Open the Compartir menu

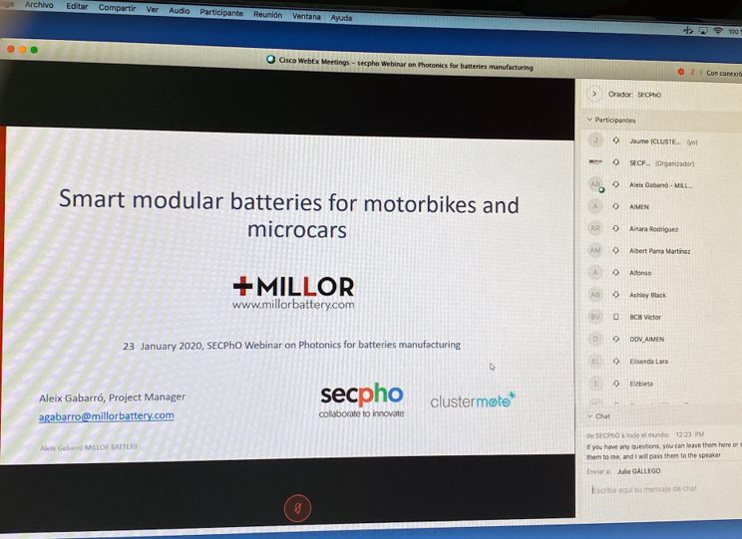117,8
